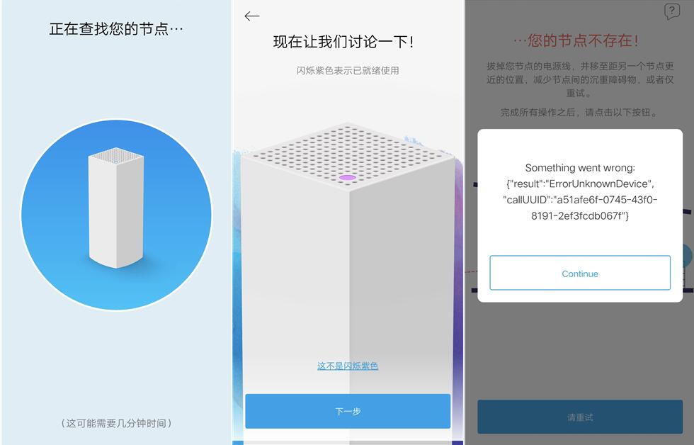Viewport: 694px width, 445px height.
Task: Tap the 拔掉您节点的电源线 instruction paragraph
Action: pos(580,79)
